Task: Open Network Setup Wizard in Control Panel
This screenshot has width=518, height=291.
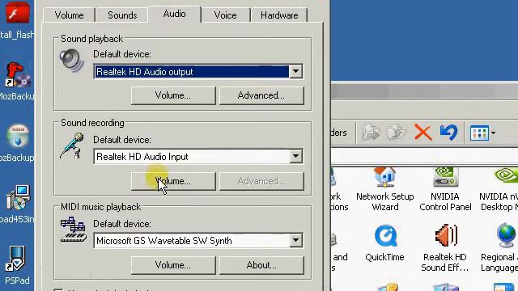Action: (385, 189)
